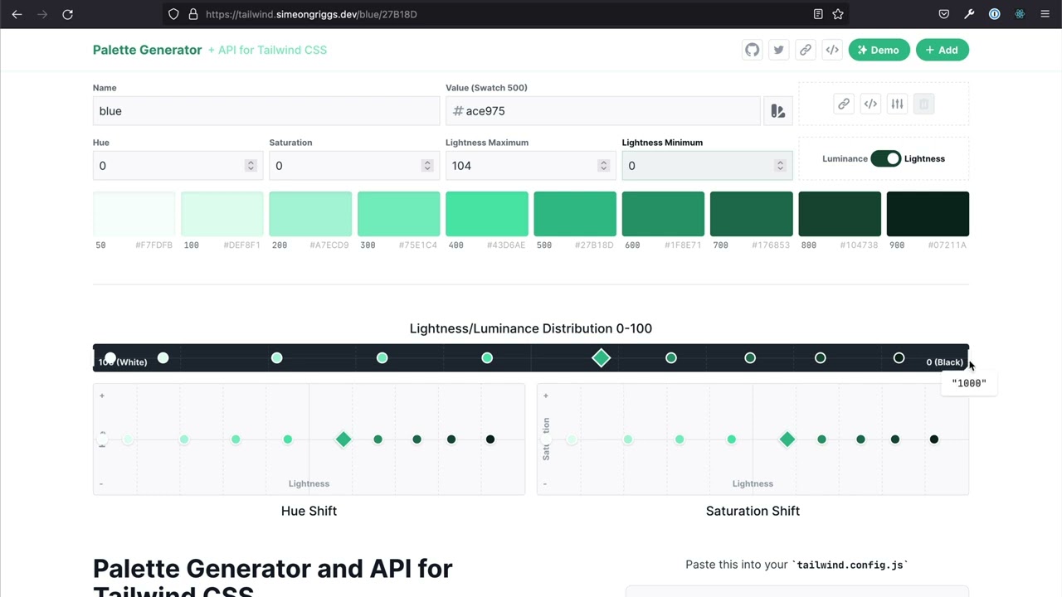Click the diamond marker in Hue Shift graph
The height and width of the screenshot is (597, 1062).
(x=343, y=439)
